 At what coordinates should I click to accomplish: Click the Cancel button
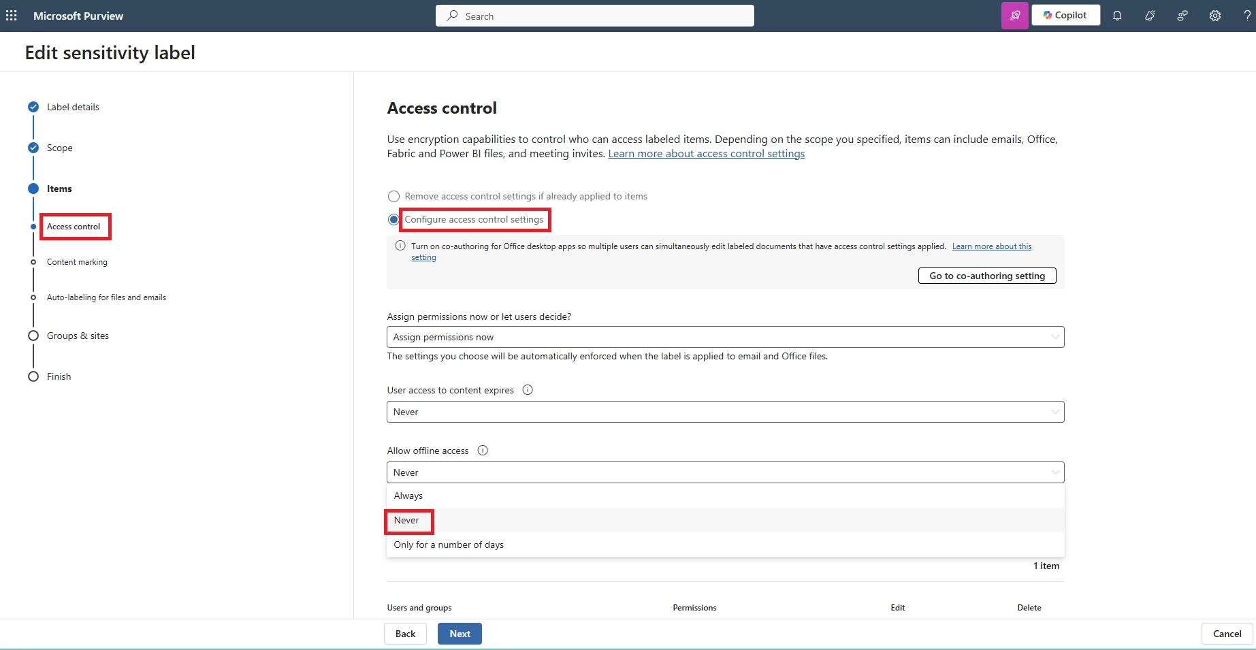(1227, 634)
